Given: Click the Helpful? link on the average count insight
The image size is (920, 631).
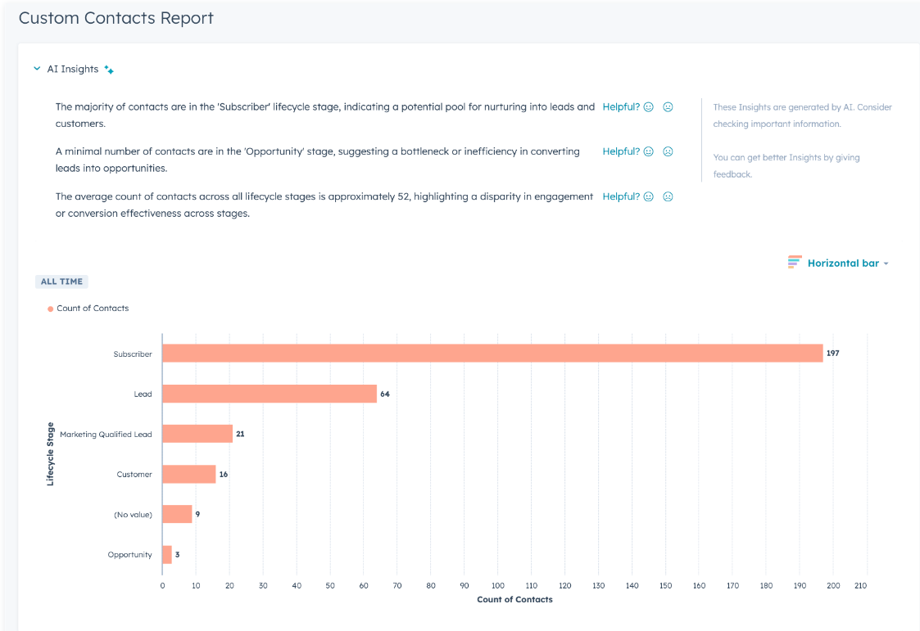Looking at the screenshot, I should [621, 196].
